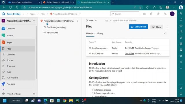Open README.md file row in table

click(128, 53)
